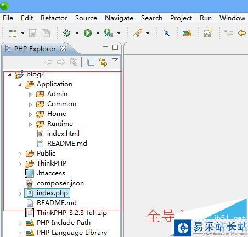
Task: Select ThinkPHP_3.2.3_full.zip file
Action: [x=72, y=213]
